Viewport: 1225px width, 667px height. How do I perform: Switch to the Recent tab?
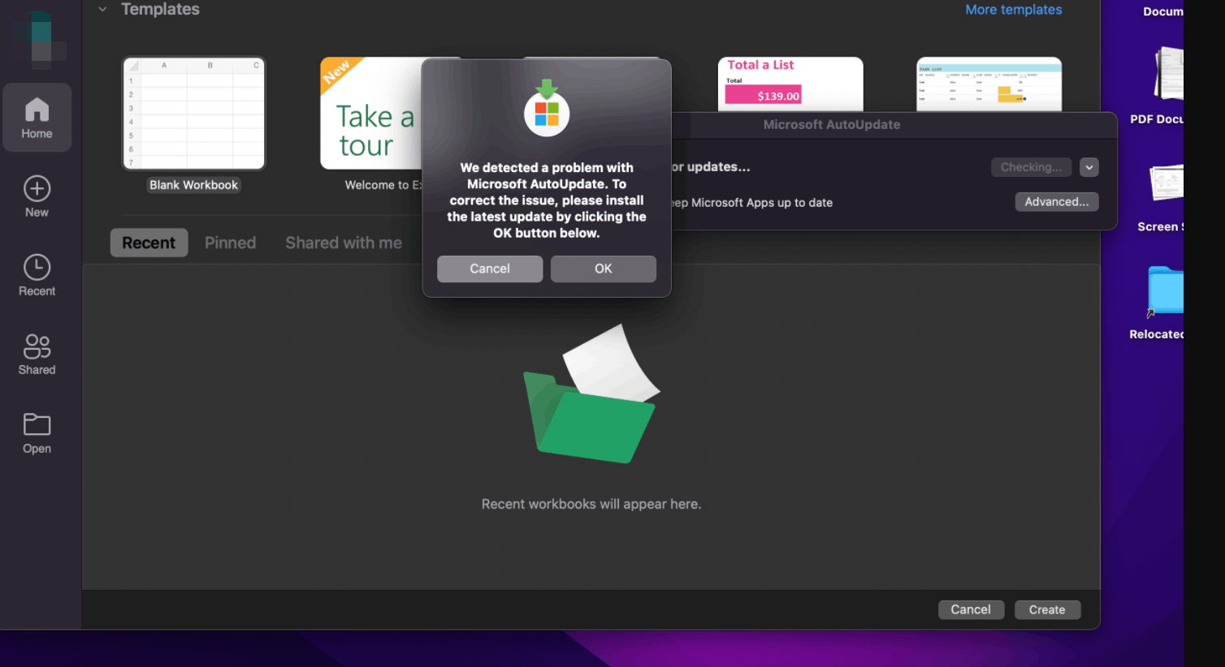coord(149,243)
